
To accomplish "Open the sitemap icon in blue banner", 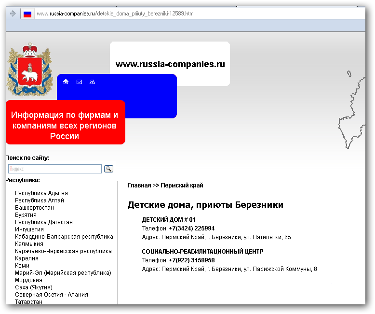I will pyautogui.click(x=93, y=82).
